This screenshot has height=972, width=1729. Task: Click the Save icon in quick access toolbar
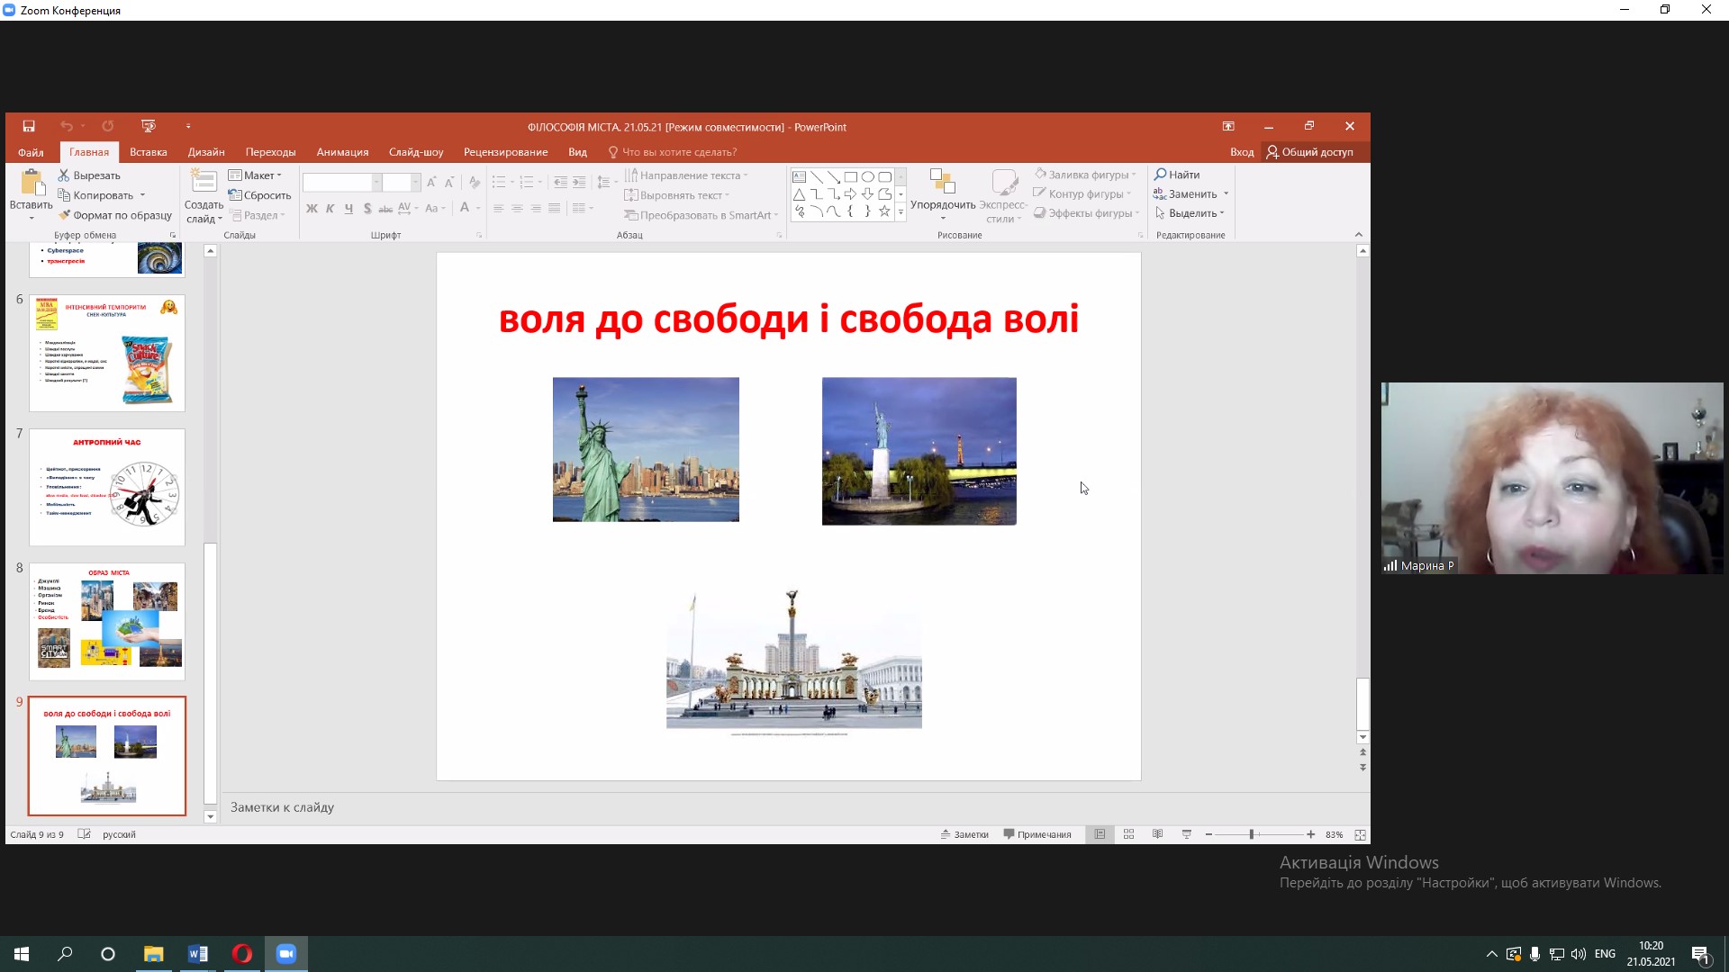point(29,127)
